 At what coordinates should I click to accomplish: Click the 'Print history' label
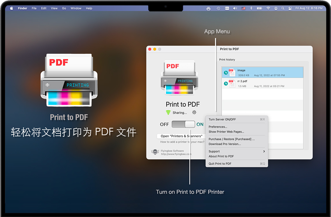(x=227, y=60)
